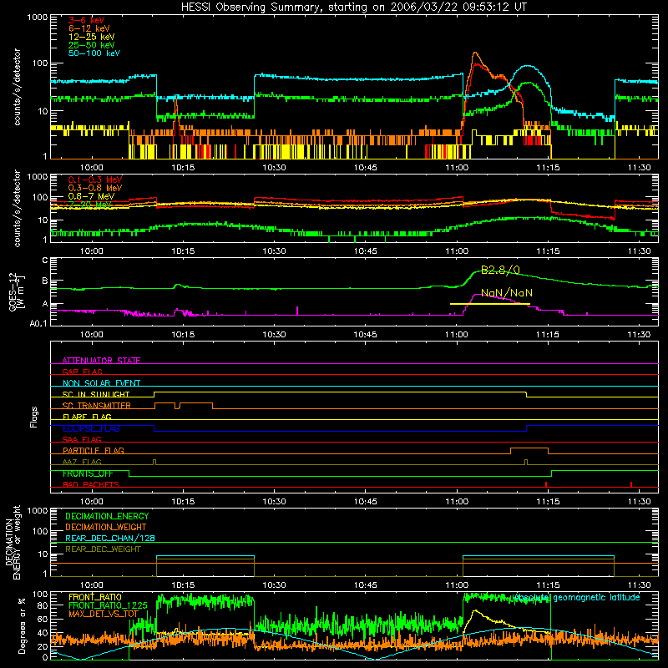Select the ATTENUATOR_STATE flag label
Viewport: 668px width, 668px height.
[101, 361]
